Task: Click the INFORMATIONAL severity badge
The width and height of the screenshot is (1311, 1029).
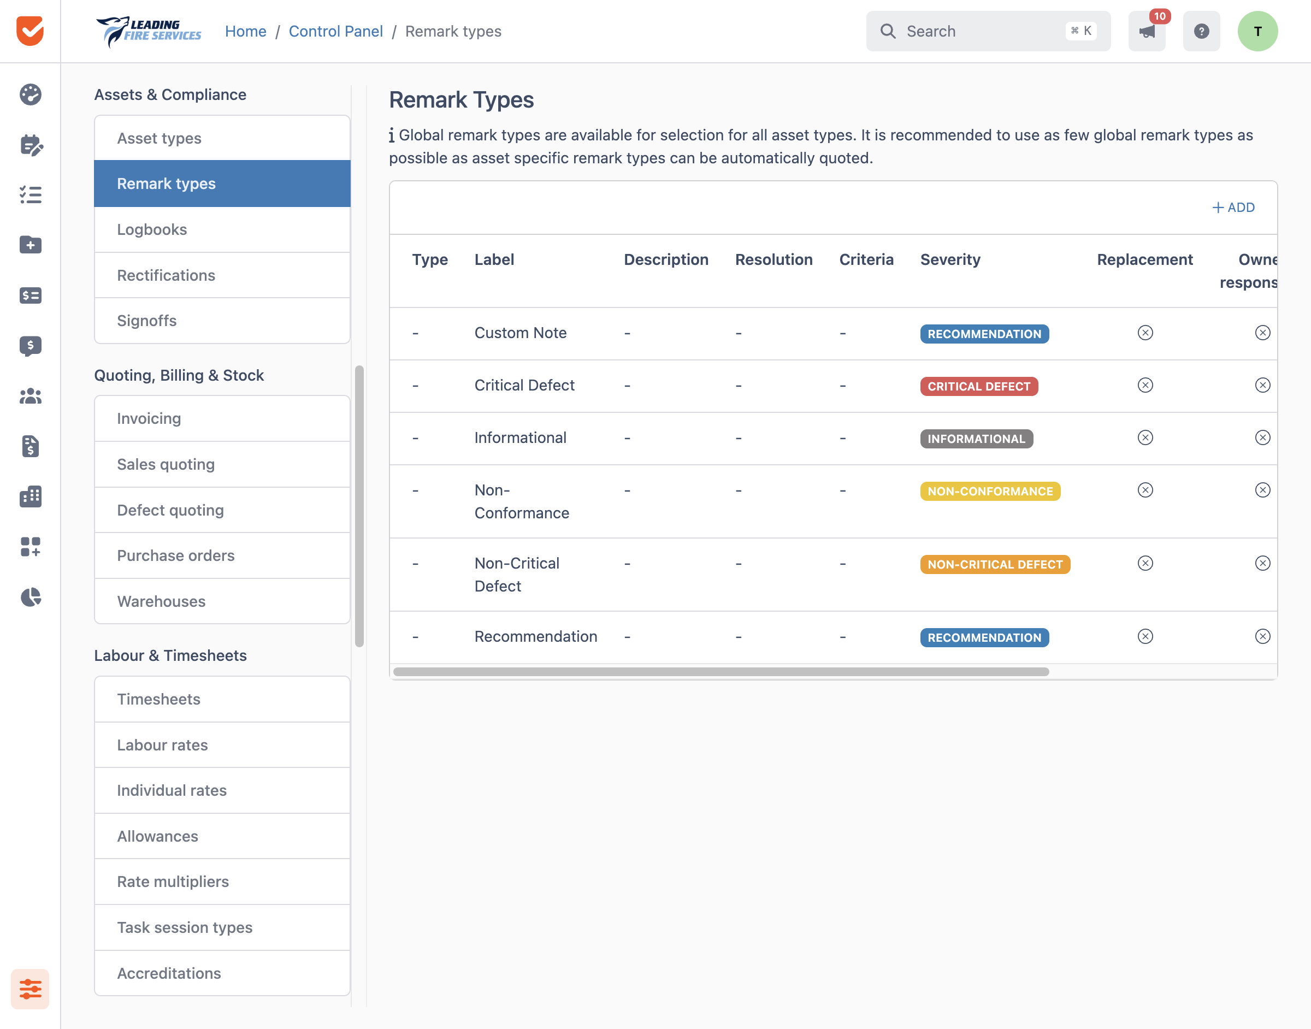Action: pos(976,439)
